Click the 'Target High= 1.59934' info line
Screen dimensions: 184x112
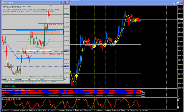pyautogui.click(x=28, y=11)
